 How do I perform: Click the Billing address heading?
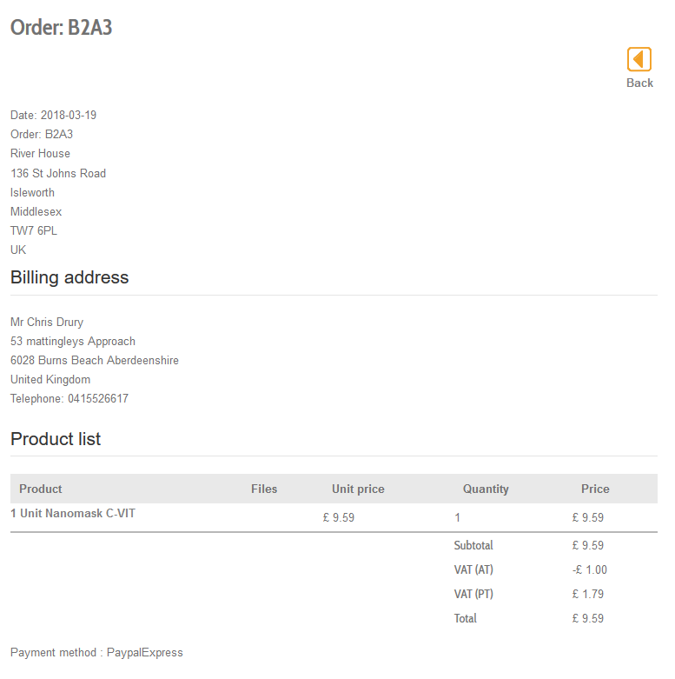click(x=69, y=277)
